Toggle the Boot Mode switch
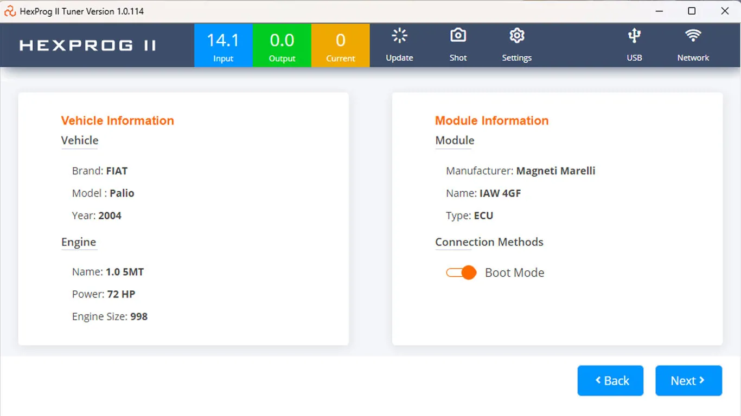Screen dimensions: 741x416 (x=461, y=272)
